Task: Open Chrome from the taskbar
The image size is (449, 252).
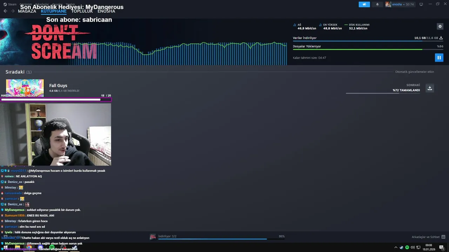Action: click(29, 247)
